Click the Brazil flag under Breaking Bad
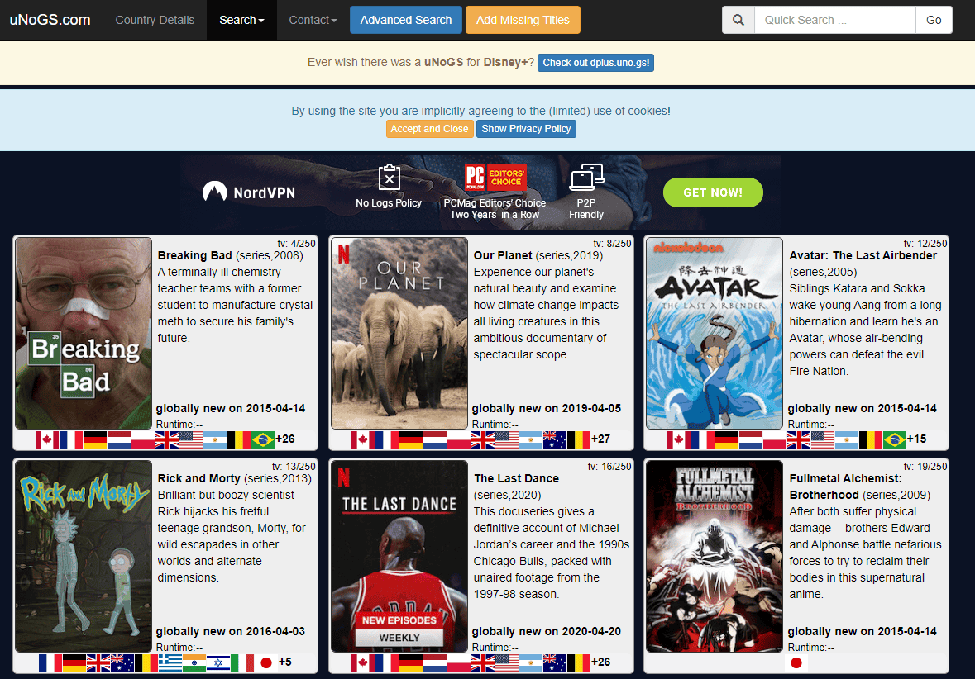Viewport: 975px width, 679px height. tap(262, 439)
